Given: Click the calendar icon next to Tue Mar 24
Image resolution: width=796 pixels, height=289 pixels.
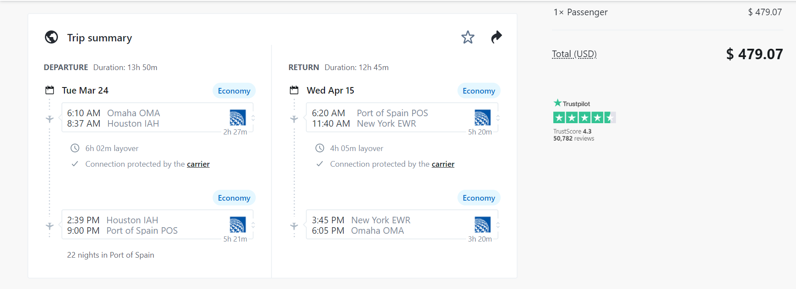Looking at the screenshot, I should coord(50,90).
